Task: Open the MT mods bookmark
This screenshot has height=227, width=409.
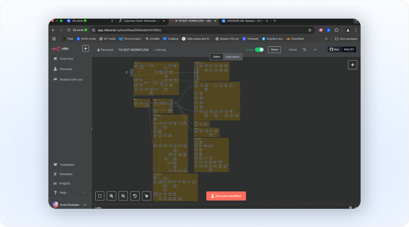Action: tap(107, 39)
